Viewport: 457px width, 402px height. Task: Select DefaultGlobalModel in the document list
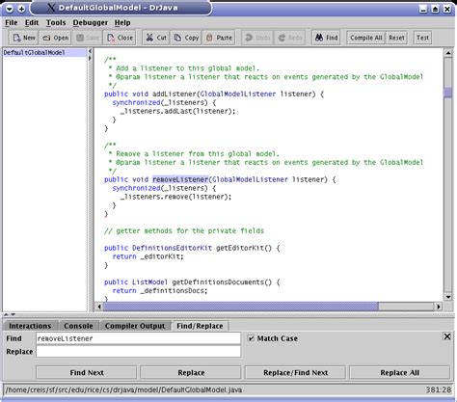(34, 53)
